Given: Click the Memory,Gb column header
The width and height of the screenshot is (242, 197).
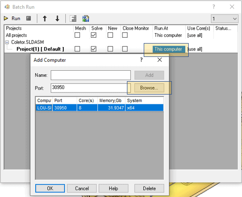Looking at the screenshot, I should (112, 100).
